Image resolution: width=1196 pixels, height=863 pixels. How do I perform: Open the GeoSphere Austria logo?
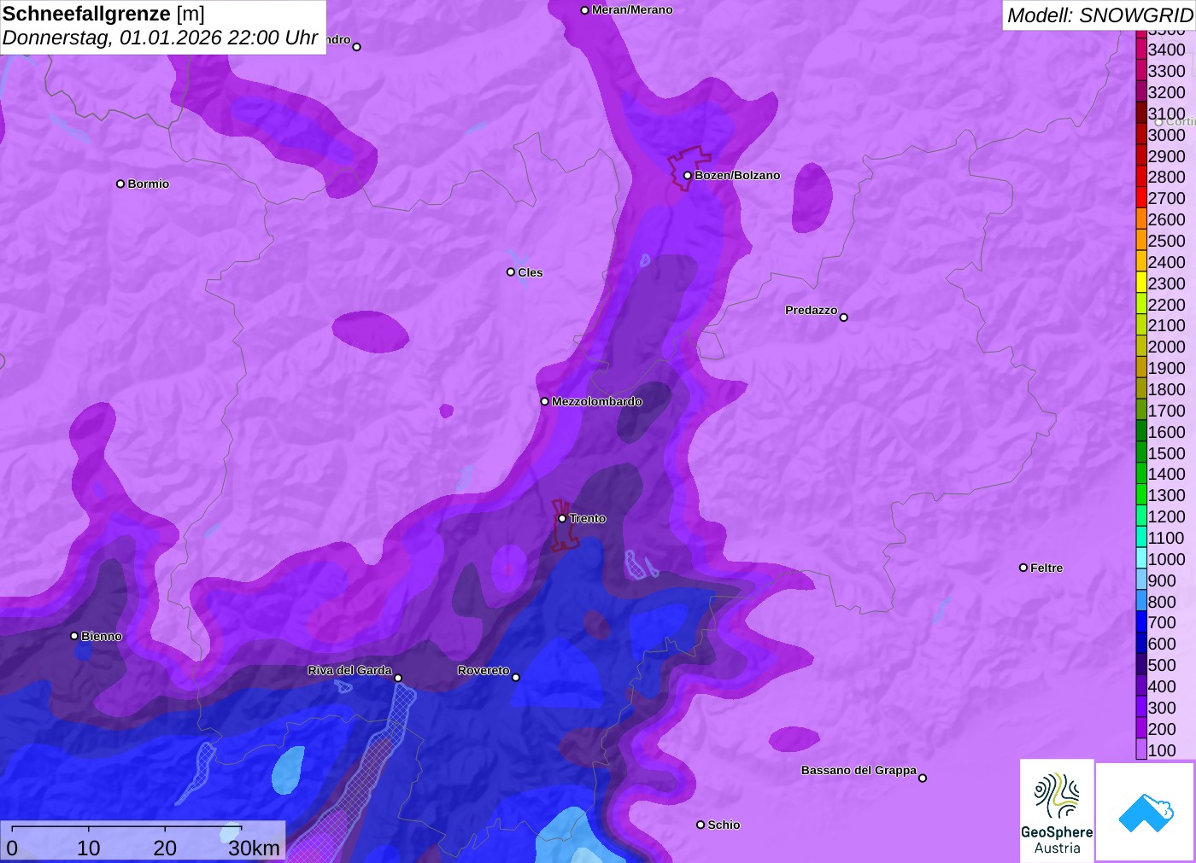pos(1057,811)
